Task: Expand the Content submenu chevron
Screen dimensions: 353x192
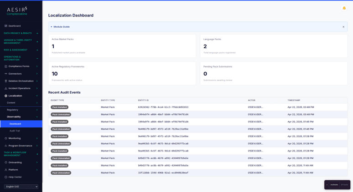Action: 37,103
